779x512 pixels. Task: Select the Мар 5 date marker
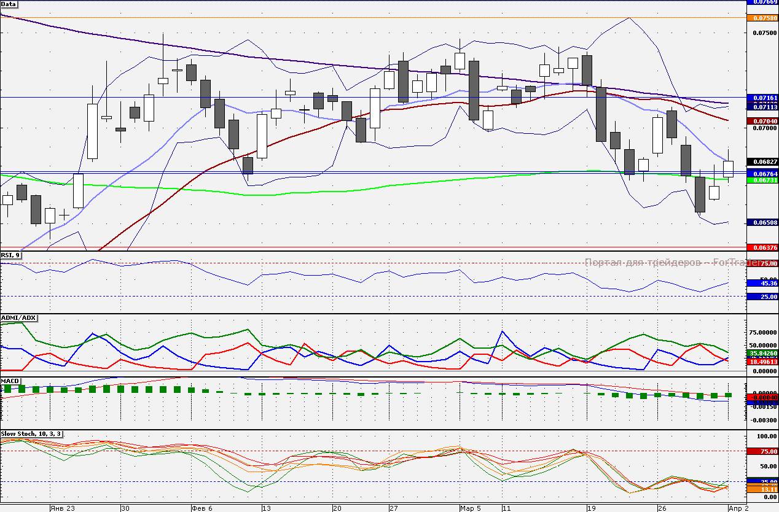[471, 508]
